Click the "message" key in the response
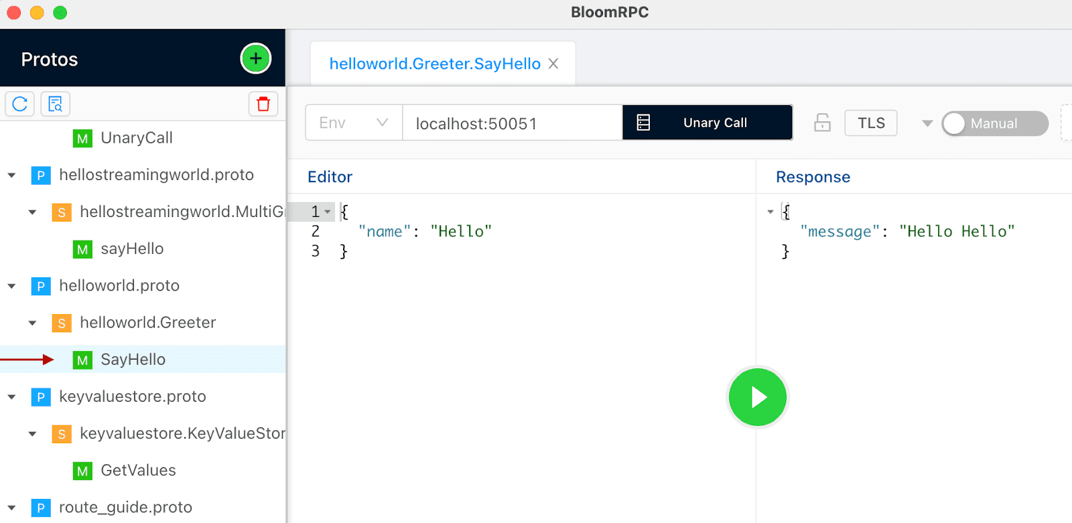 pyautogui.click(x=840, y=232)
